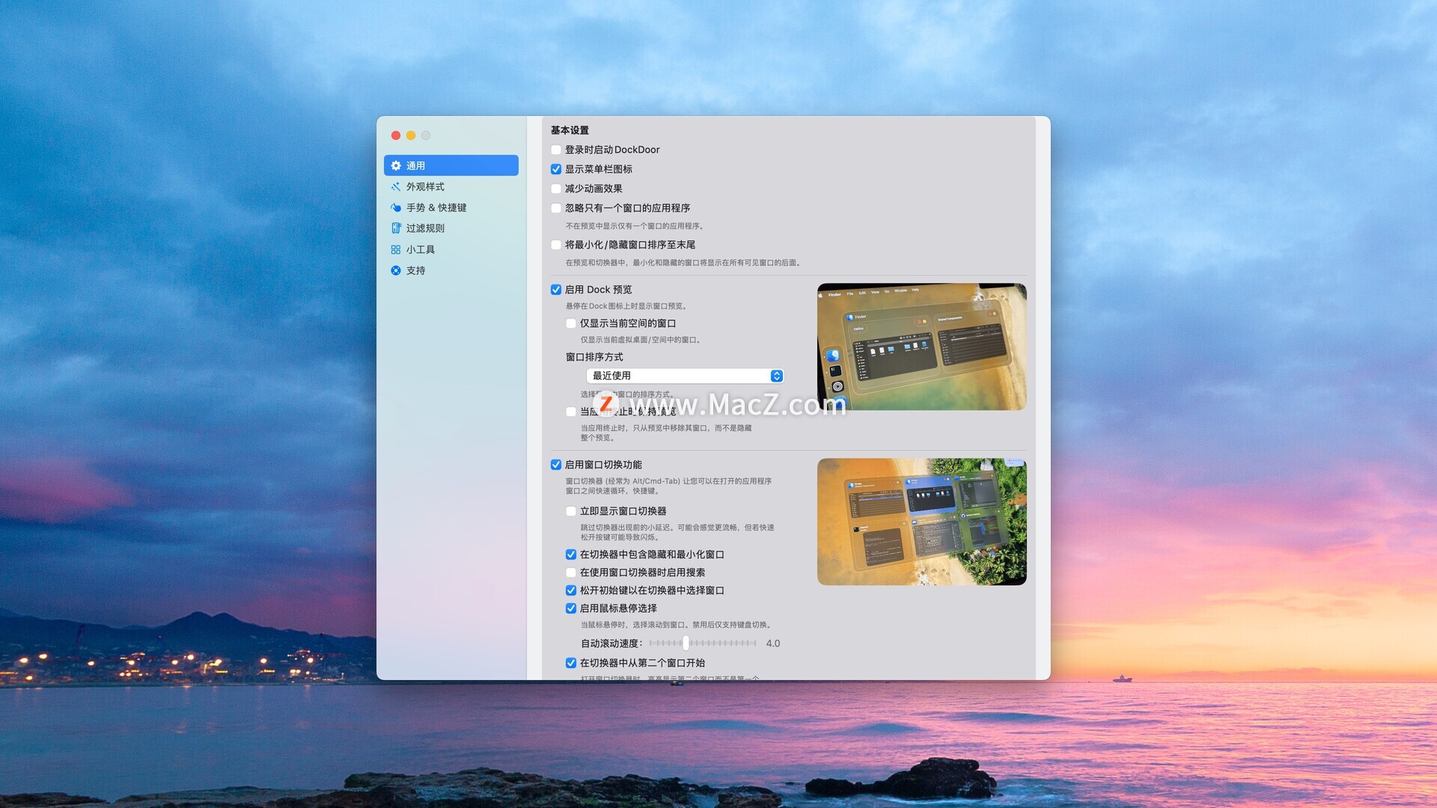
Task: Click the gear icon beside 通用
Action: pyautogui.click(x=396, y=165)
